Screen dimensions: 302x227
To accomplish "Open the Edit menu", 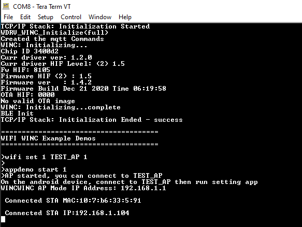I will point(25,17).
